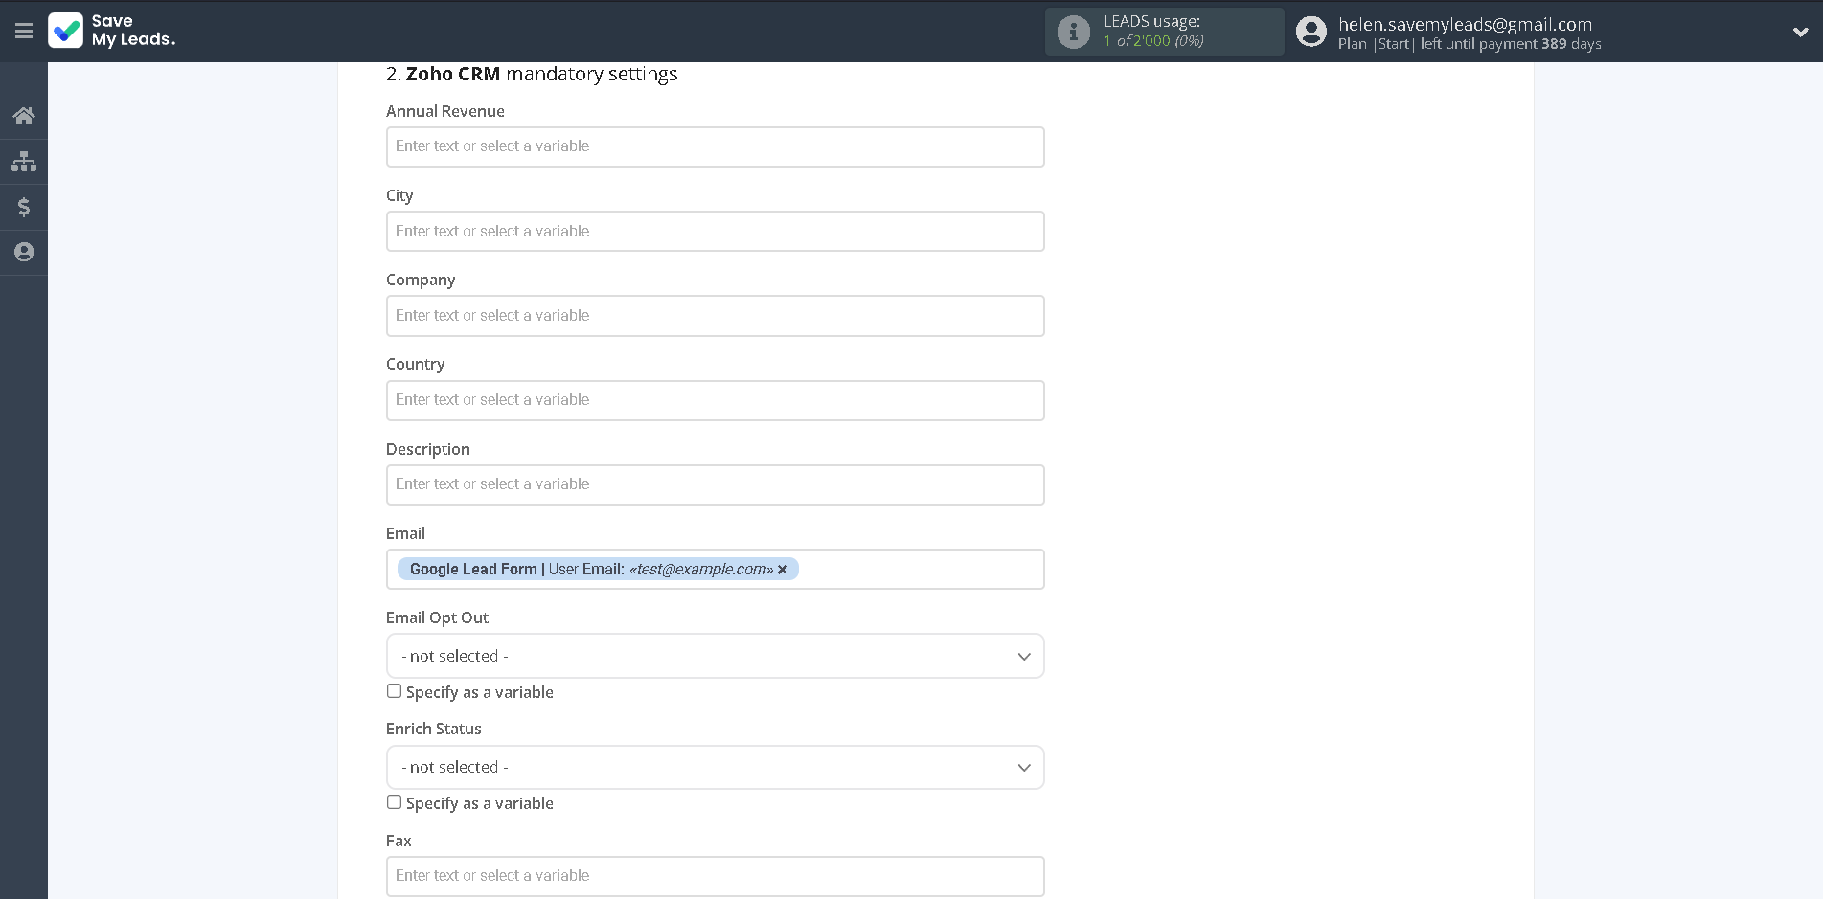Click the Annual Revenue input field
1823x899 pixels.
[x=715, y=146]
